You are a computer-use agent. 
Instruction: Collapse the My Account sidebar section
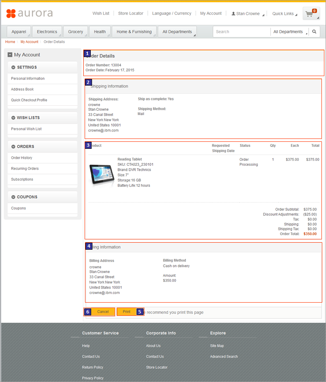[x=10, y=55]
